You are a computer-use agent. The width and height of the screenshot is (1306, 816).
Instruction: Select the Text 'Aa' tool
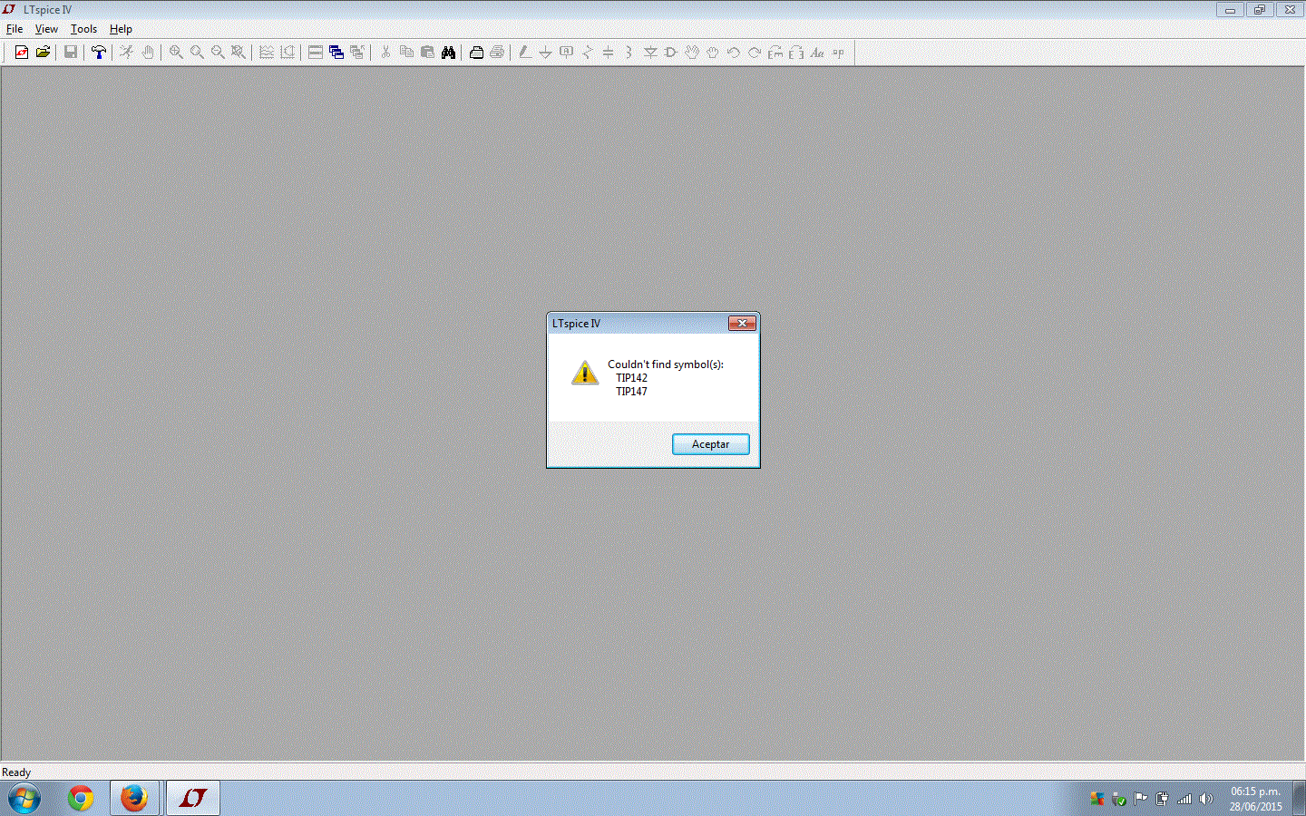point(817,53)
